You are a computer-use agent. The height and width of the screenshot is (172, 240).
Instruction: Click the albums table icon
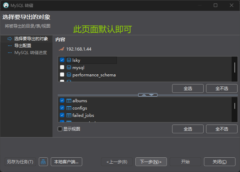[69, 101]
